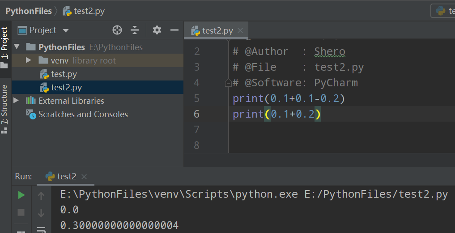Expand External Libraries node arrow
455x233 pixels.
16,100
